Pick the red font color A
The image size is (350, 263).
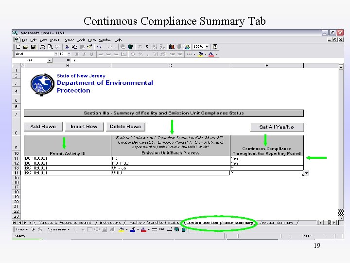click(x=211, y=54)
